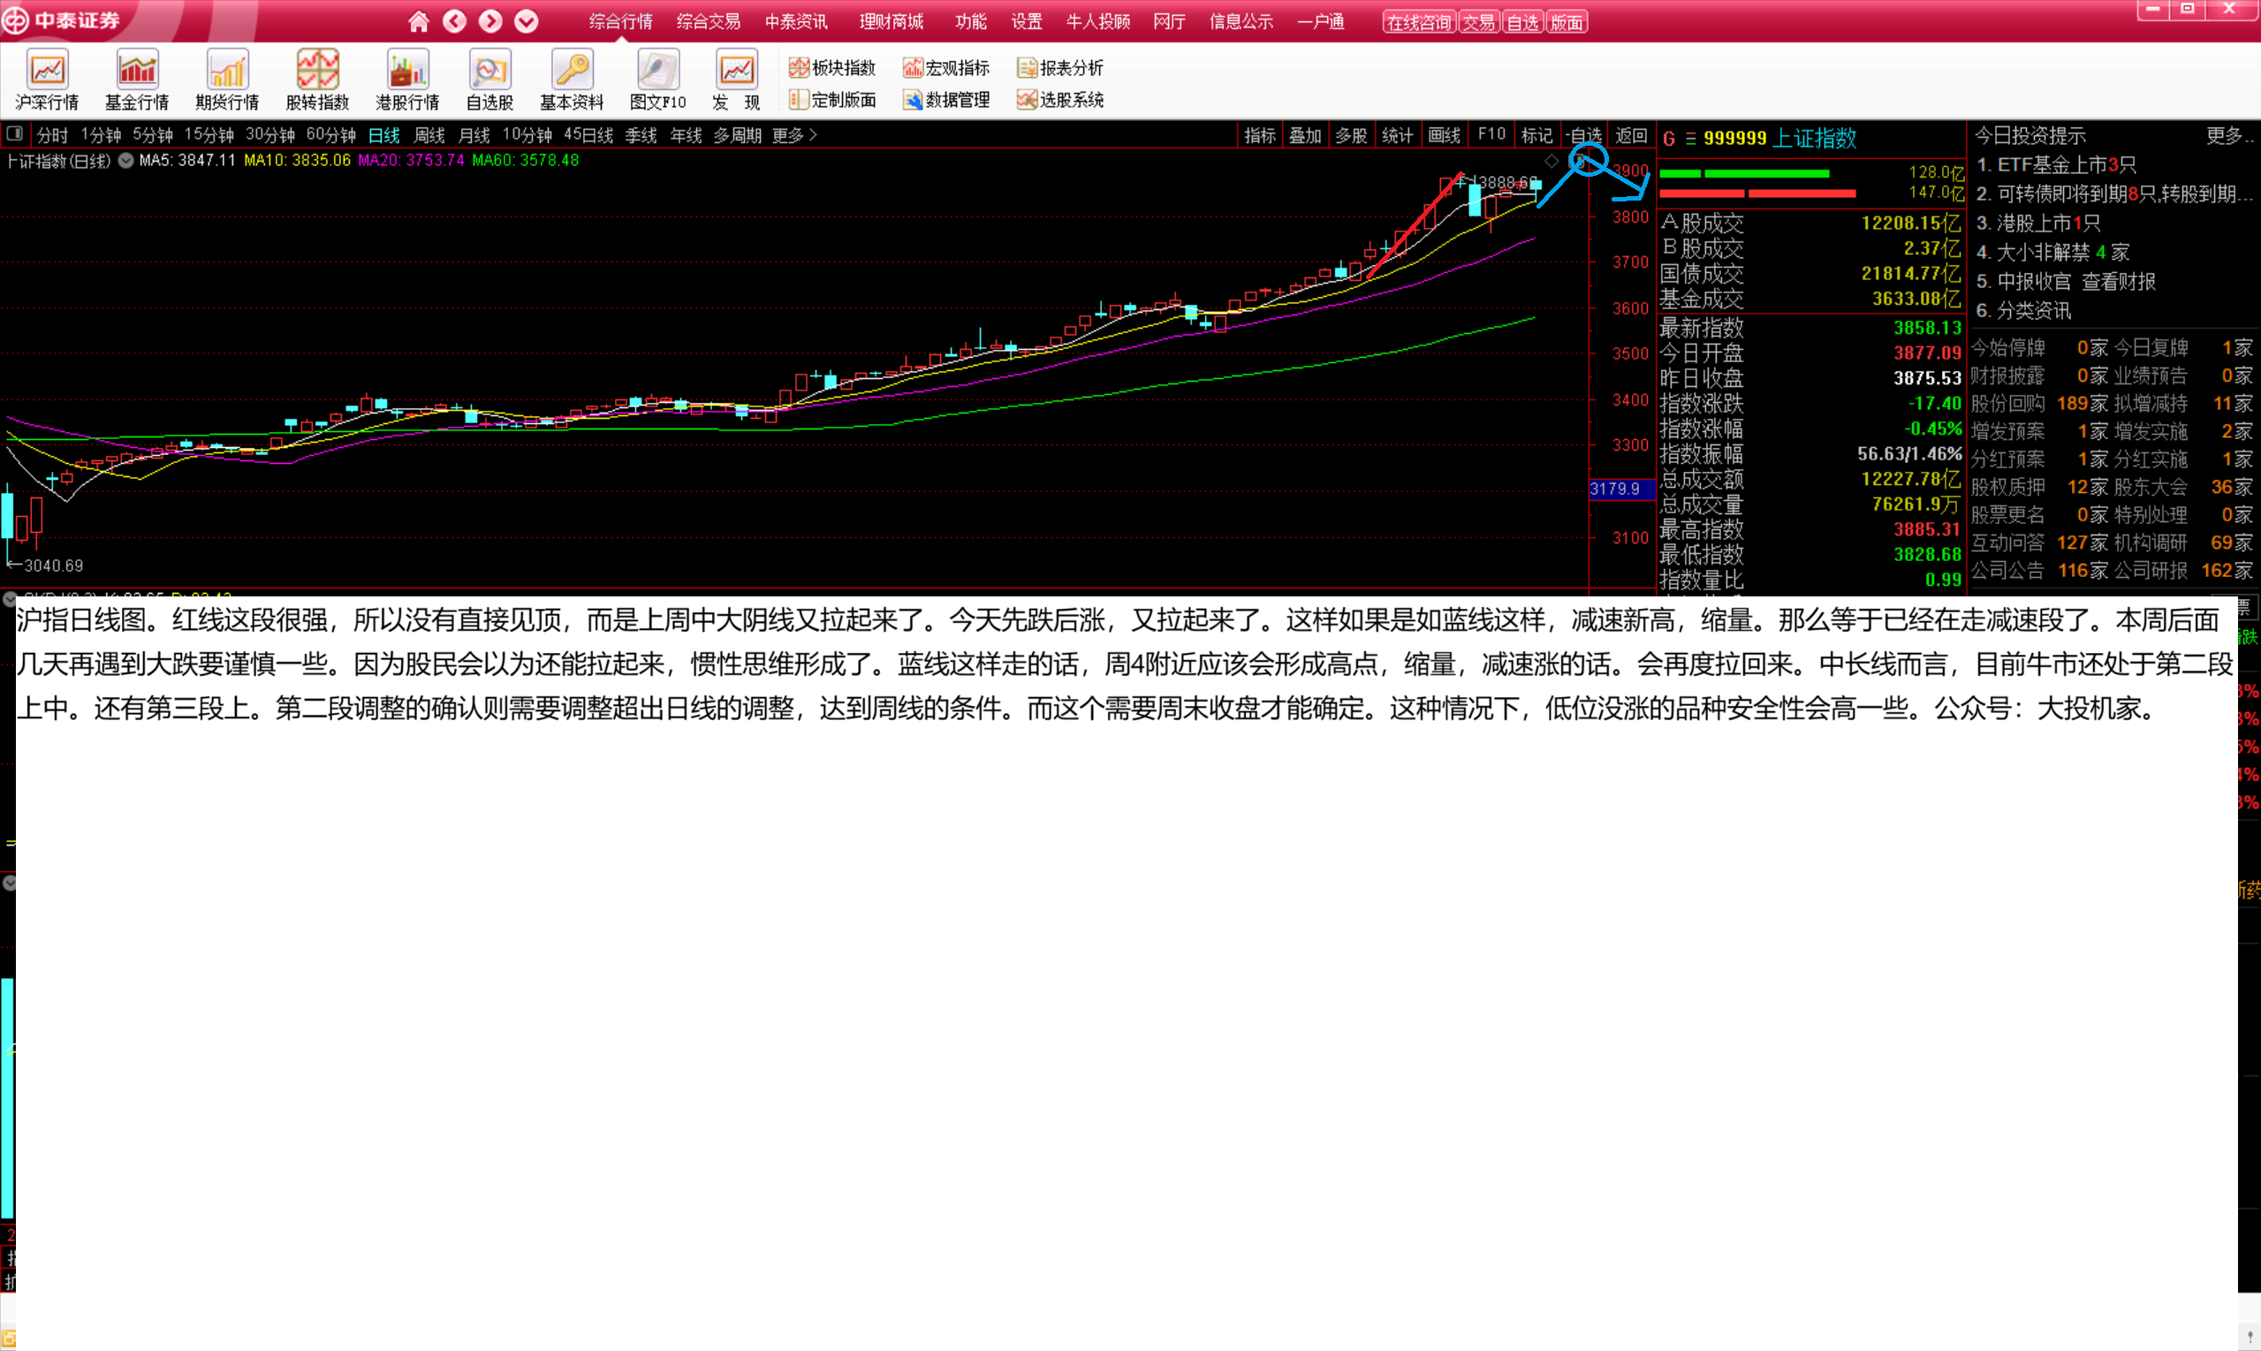Open 发现 discover icon

point(736,80)
